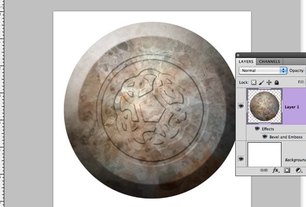
Task: Hide Layer 1 using its eye icon
Action: (241, 106)
